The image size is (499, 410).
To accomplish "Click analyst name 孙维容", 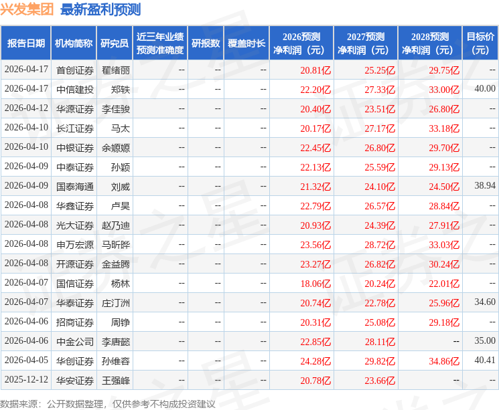I will coord(116,361).
